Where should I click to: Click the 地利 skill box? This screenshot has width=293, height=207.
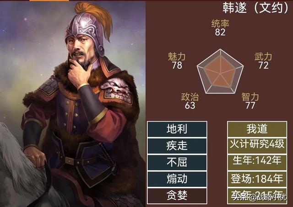click(177, 129)
